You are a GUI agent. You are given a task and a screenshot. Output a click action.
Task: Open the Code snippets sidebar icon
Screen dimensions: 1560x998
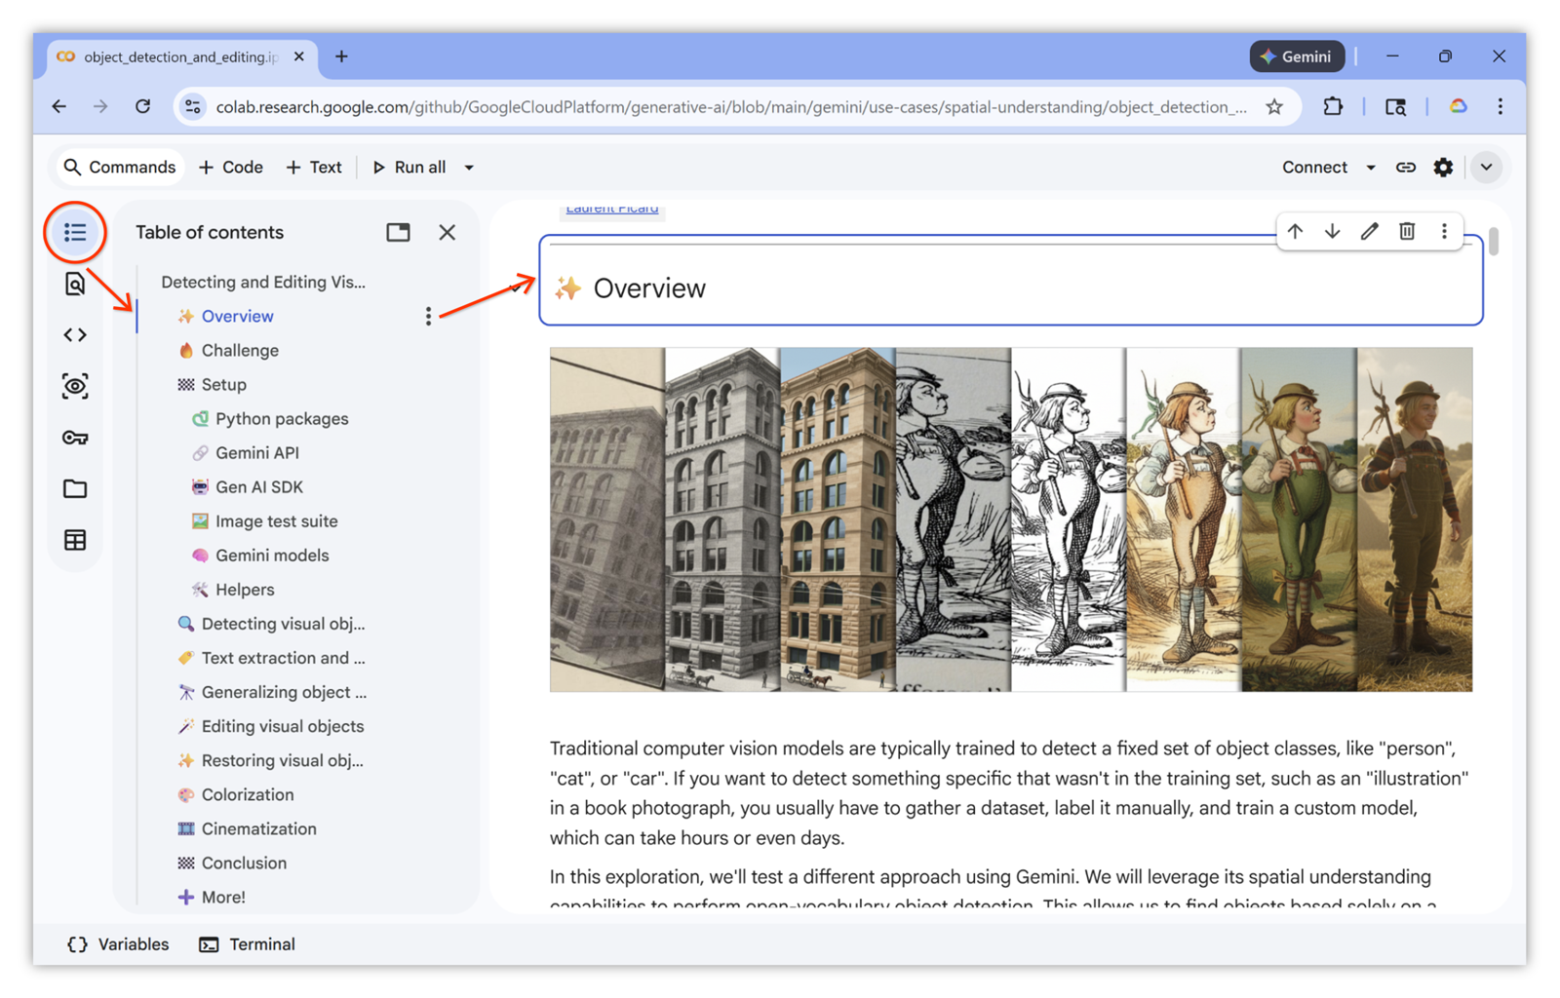click(75, 335)
